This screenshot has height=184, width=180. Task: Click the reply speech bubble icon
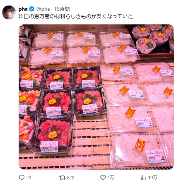pyautogui.click(x=21, y=178)
